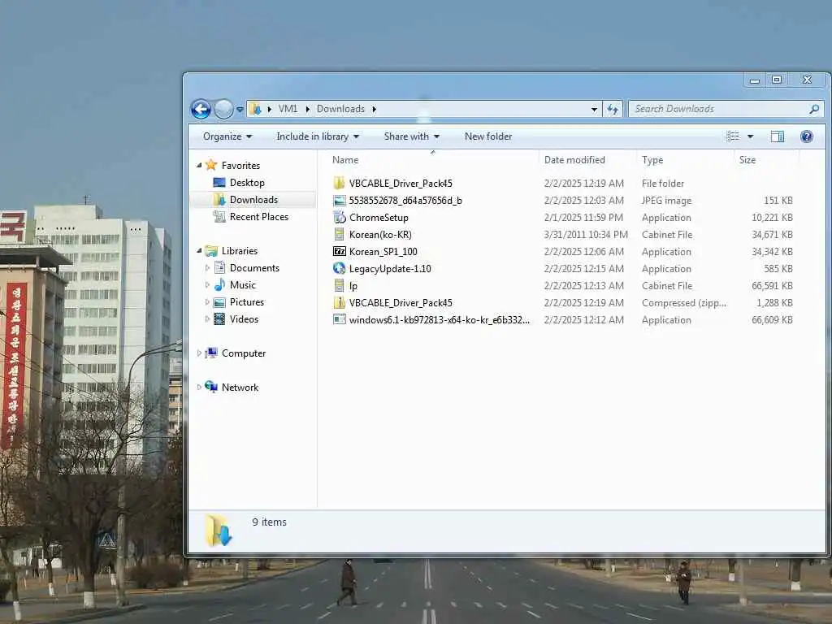Viewport: 832px width, 624px height.
Task: Sort by Type column header
Action: click(652, 160)
